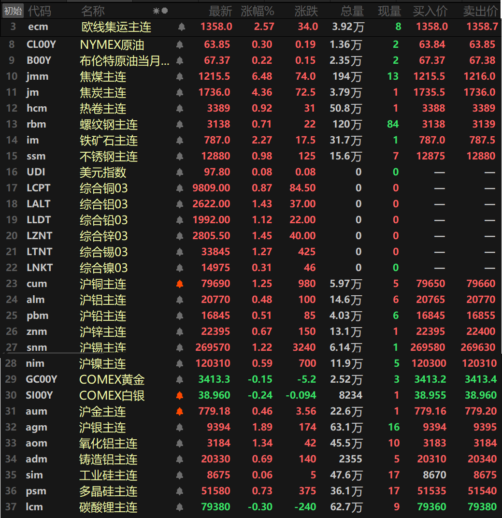Select the 氧化铝主连 contract name

[108, 443]
